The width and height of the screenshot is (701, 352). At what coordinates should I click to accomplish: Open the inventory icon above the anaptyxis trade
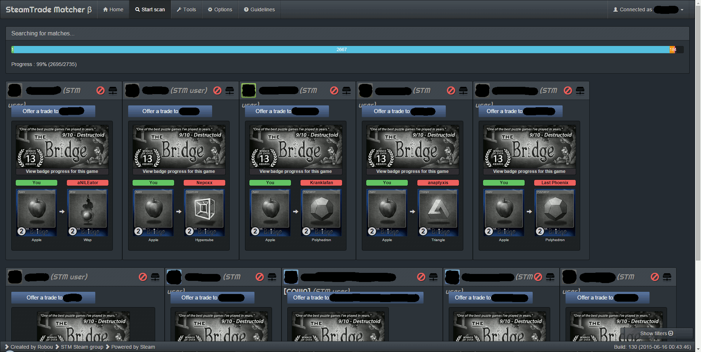tap(463, 90)
